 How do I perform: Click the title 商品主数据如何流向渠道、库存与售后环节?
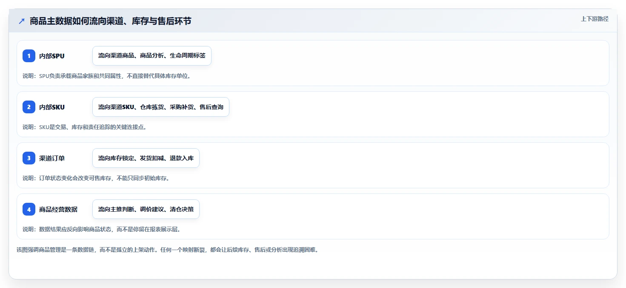(111, 21)
